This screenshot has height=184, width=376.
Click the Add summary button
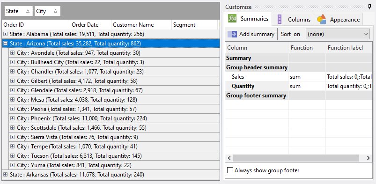point(251,34)
